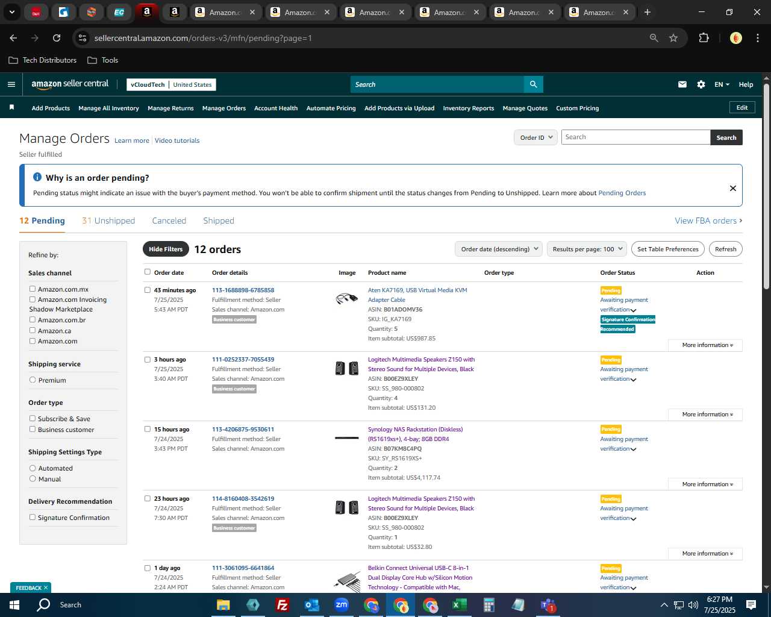
Task: Open the Video tutorials link
Action: (177, 140)
